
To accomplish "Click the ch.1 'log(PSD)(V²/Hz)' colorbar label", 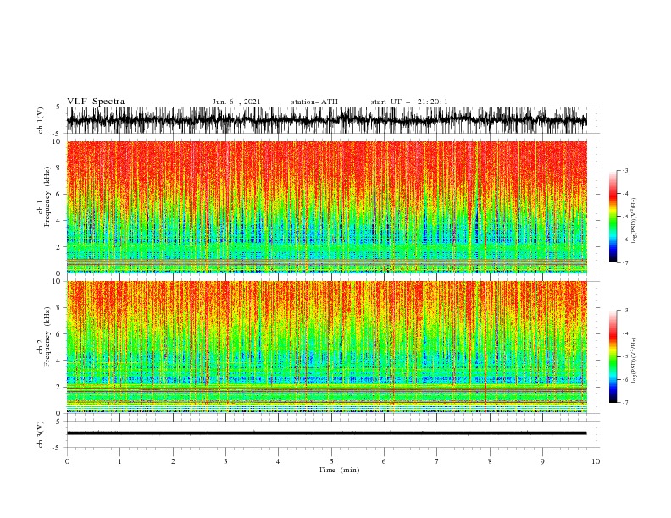I will (634, 220).
